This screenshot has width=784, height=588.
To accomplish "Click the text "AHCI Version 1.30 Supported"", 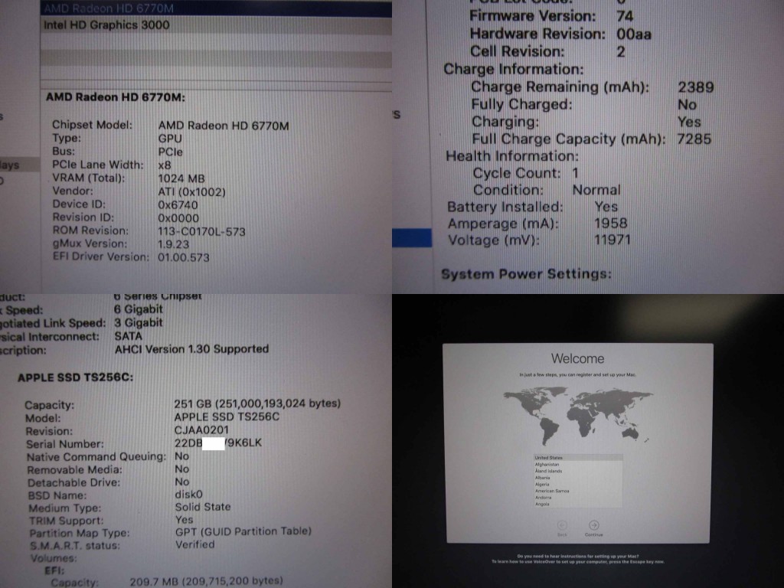I will 191,349.
